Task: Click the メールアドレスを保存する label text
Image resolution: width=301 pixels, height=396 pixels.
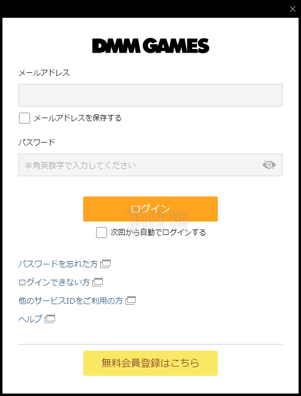Action: point(78,118)
